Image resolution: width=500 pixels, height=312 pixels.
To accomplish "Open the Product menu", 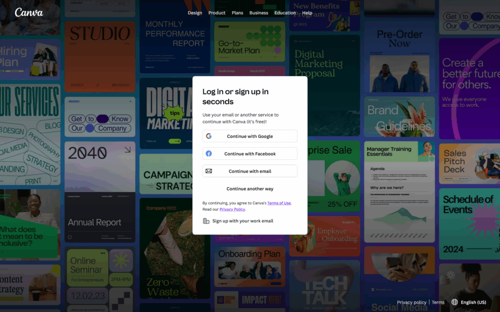I will pos(216,13).
